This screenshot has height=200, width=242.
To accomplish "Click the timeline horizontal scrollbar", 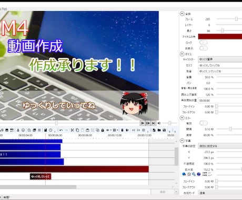I will pos(38,187).
